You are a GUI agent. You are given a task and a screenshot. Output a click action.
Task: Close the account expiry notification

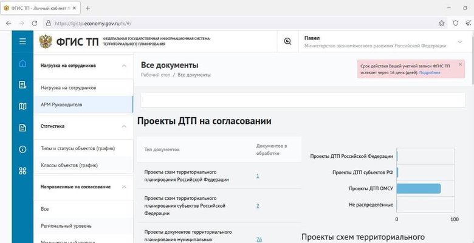460,64
